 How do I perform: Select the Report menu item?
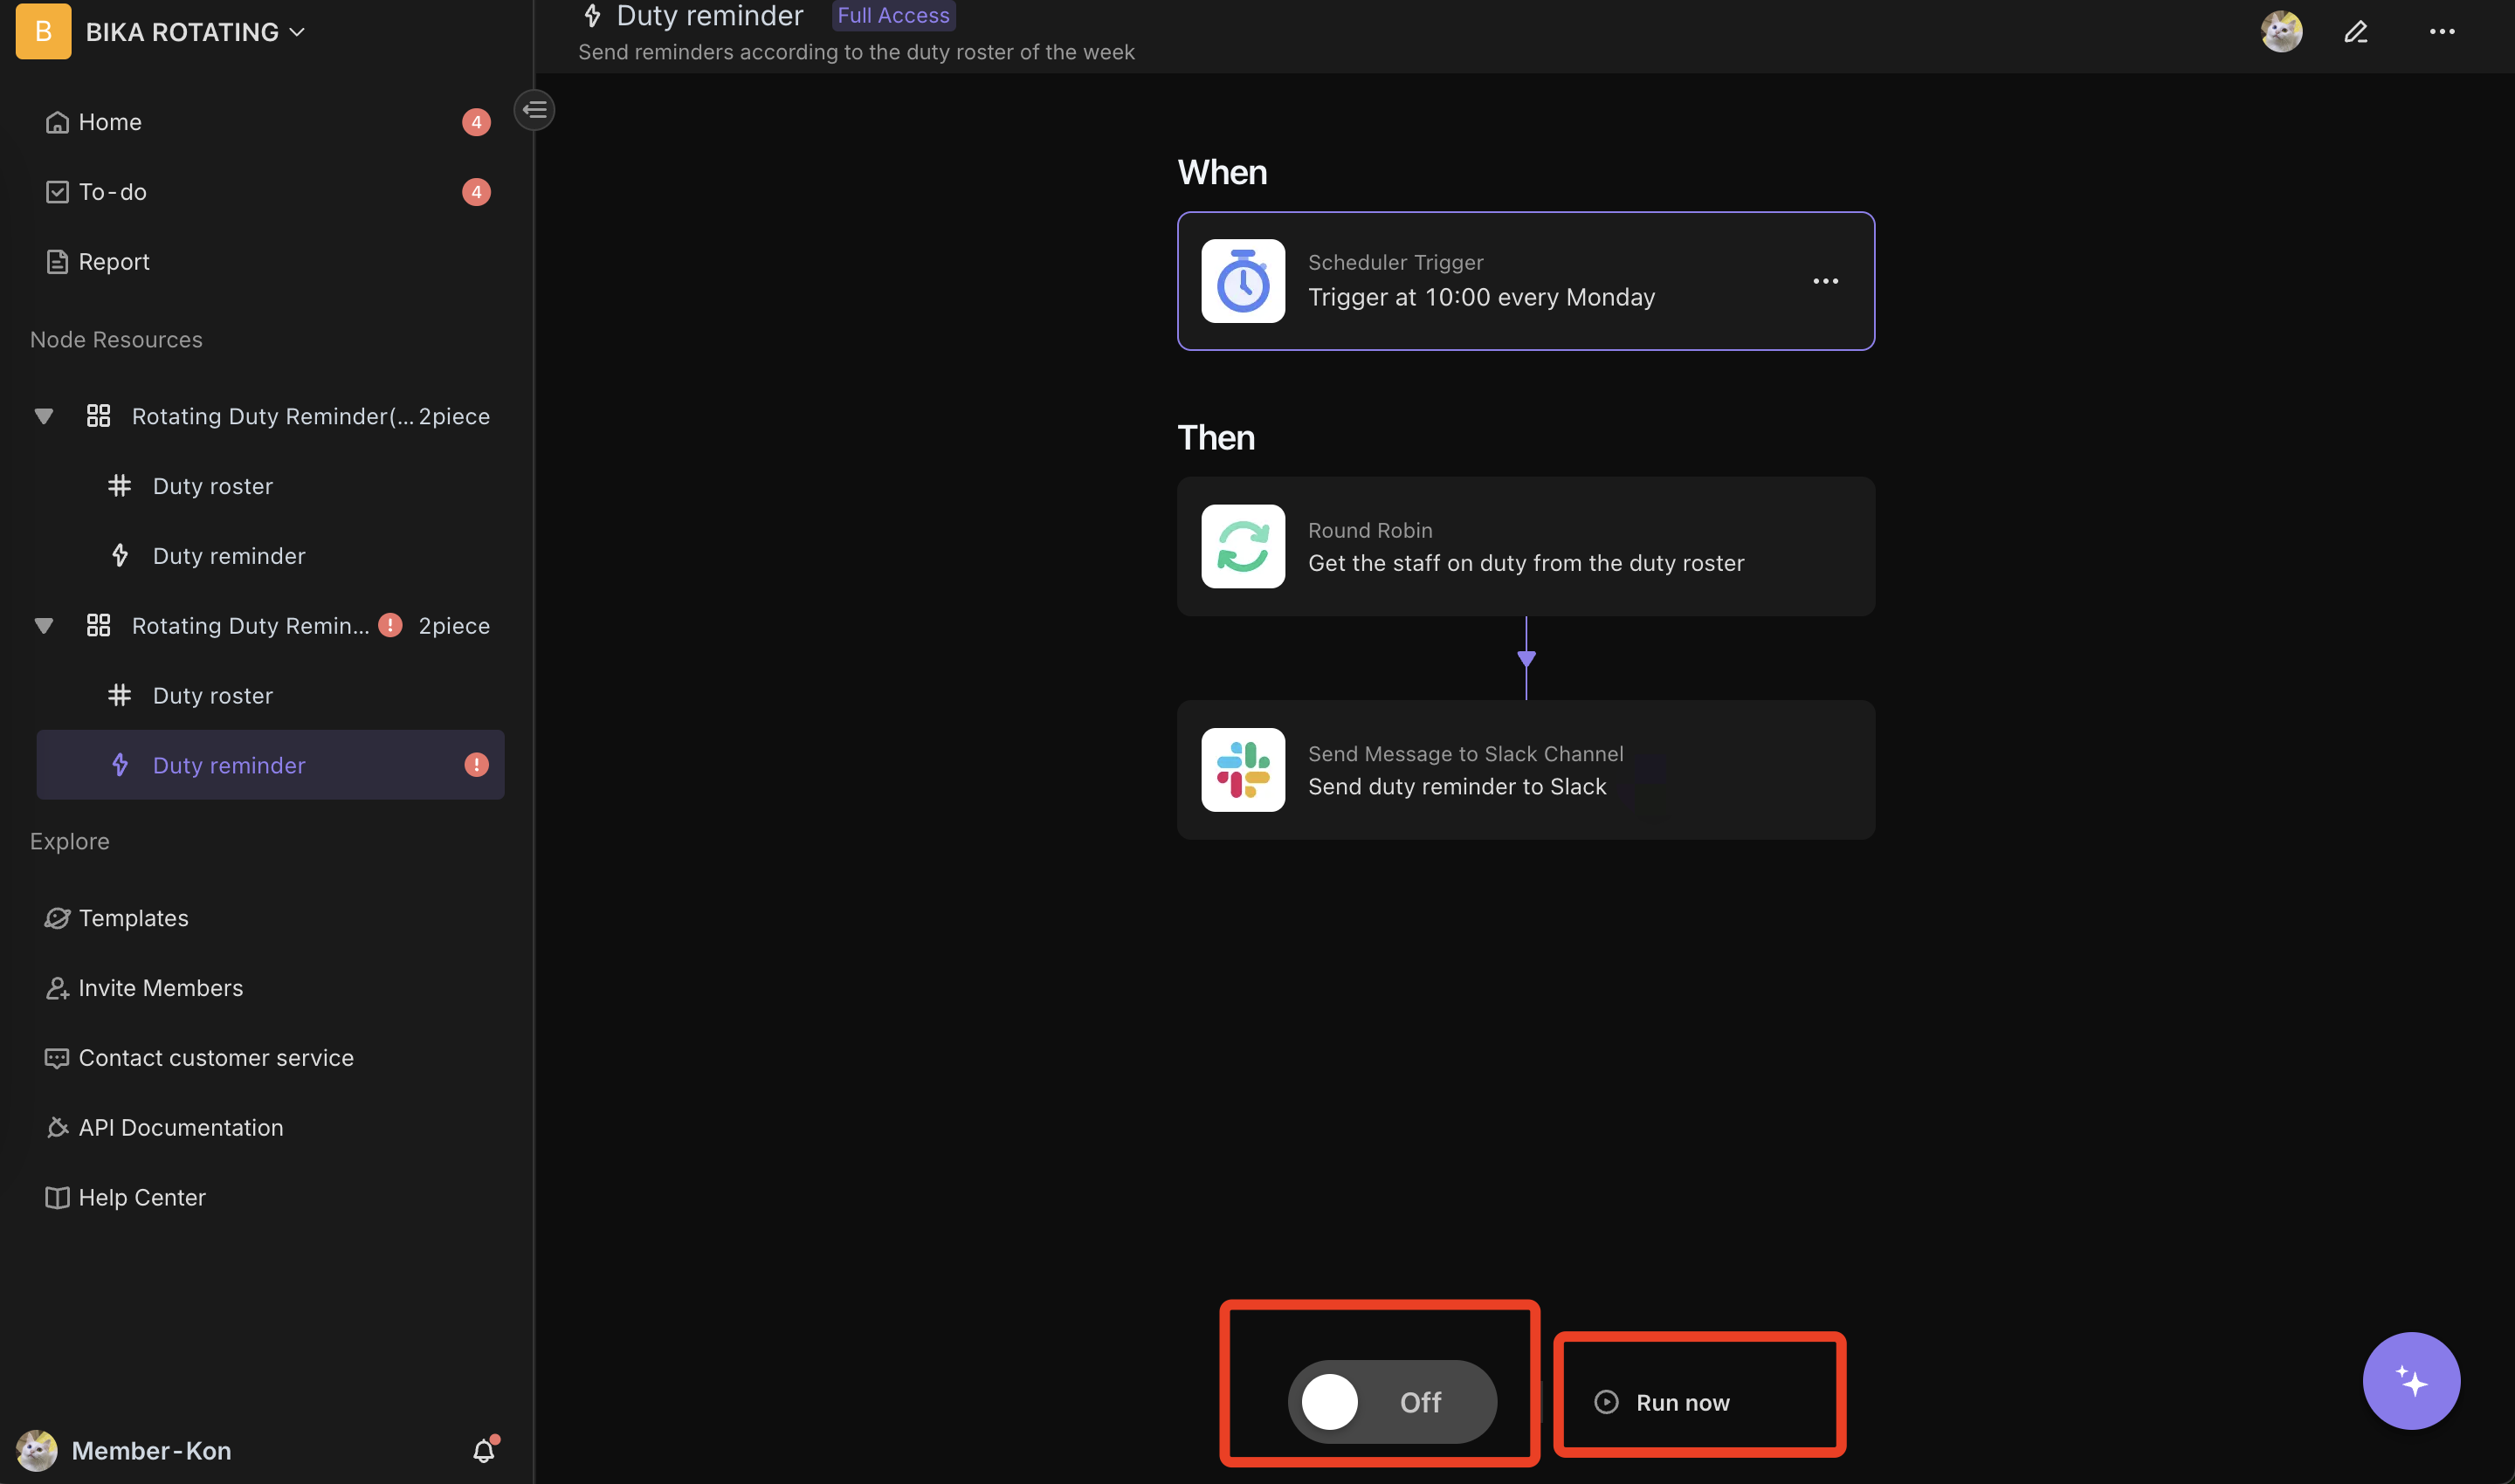pyautogui.click(x=114, y=262)
